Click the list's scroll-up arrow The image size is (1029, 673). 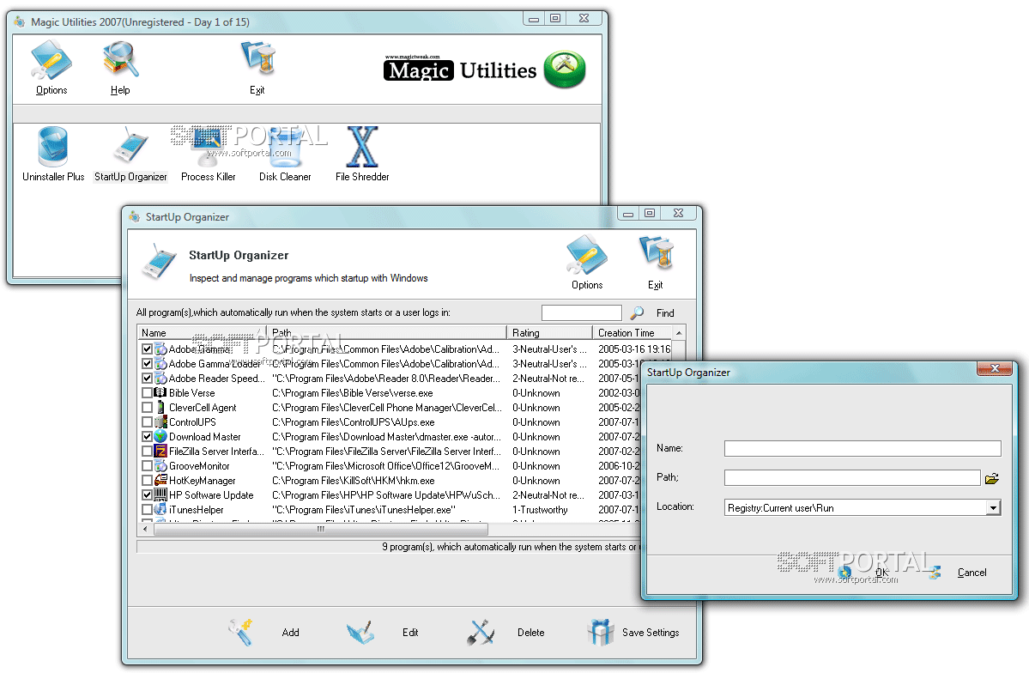(679, 333)
